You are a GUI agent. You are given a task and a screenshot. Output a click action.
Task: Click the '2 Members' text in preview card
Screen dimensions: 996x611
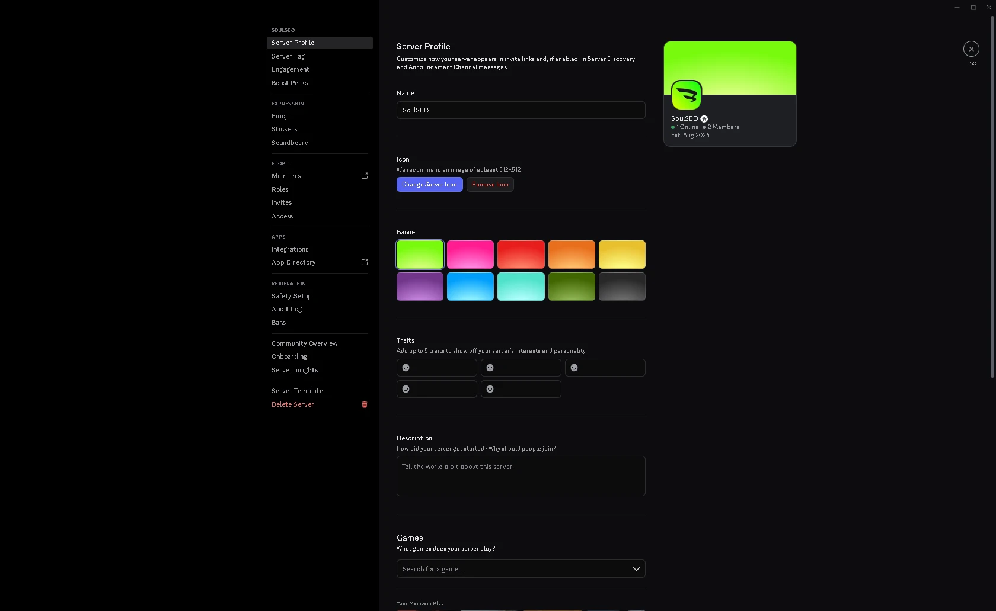(x=723, y=127)
